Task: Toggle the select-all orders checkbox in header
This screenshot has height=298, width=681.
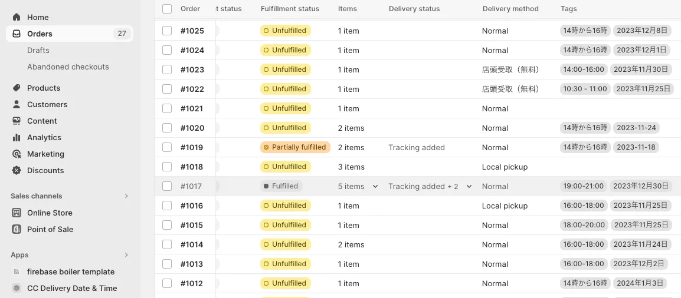Action: pyautogui.click(x=167, y=9)
